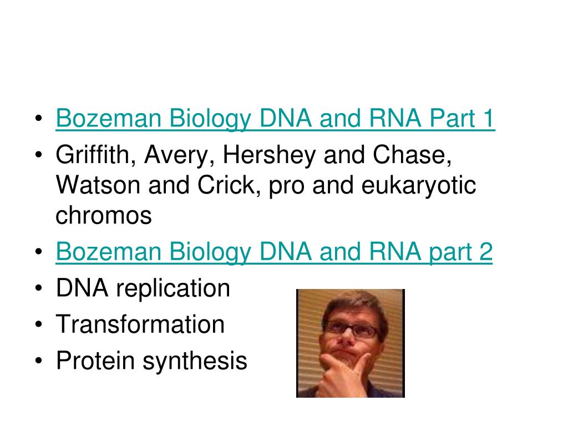Open the Bozeman Biology DNA and RNA part 2 link
This screenshot has width=568, height=426.
(x=274, y=252)
